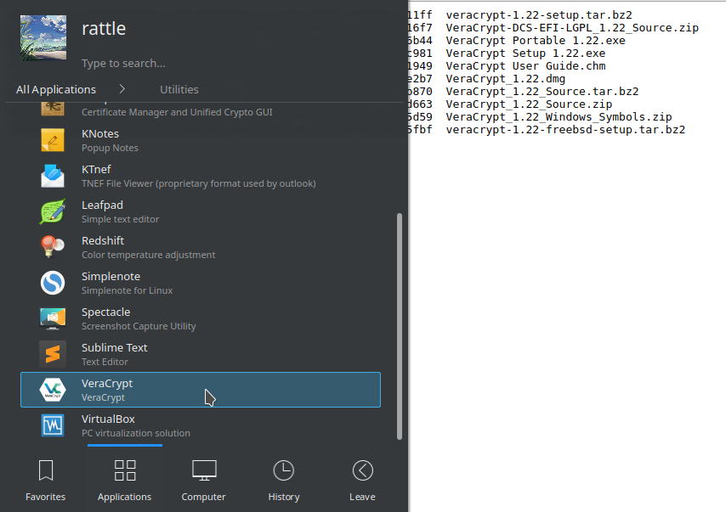Click veracrypt-1.22-freebsd-setup.tar.bz2 line

click(x=565, y=130)
